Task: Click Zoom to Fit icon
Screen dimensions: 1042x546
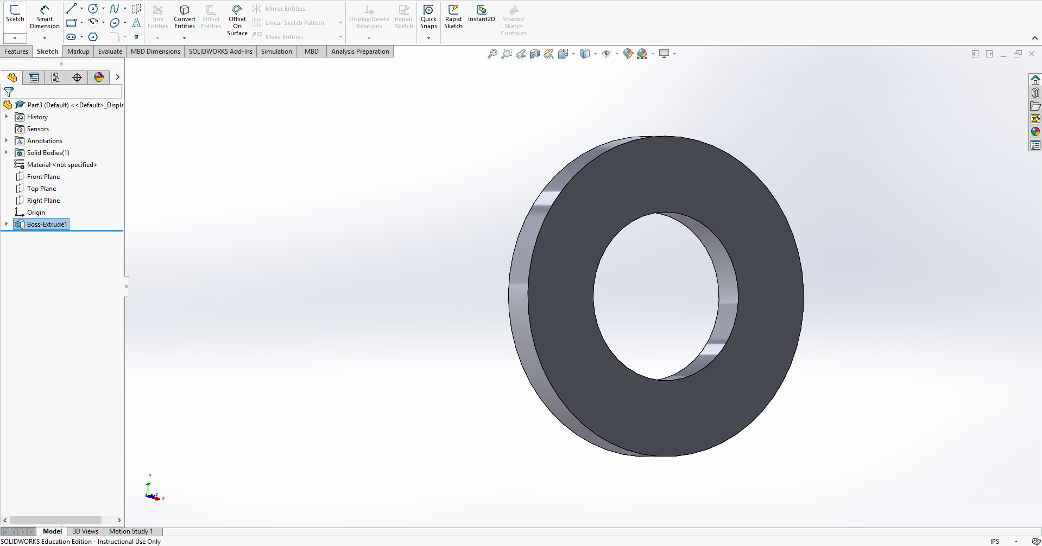Action: [492, 54]
